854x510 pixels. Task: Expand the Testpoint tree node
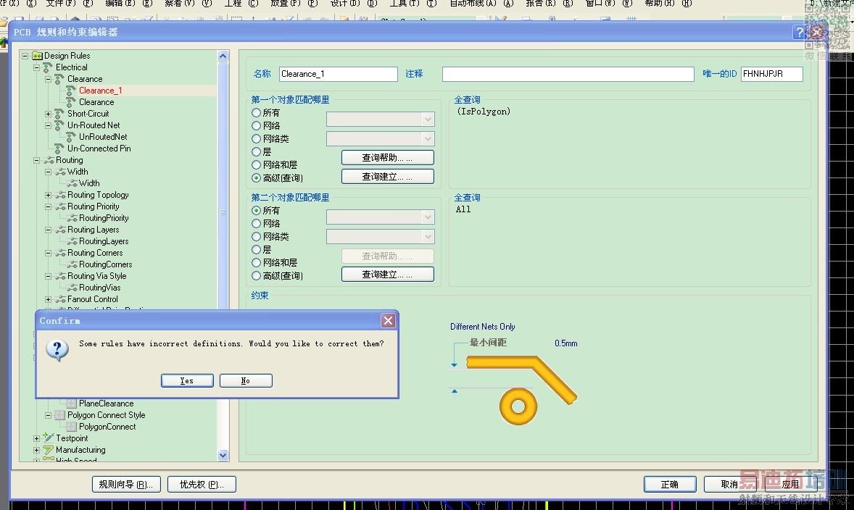[36, 438]
